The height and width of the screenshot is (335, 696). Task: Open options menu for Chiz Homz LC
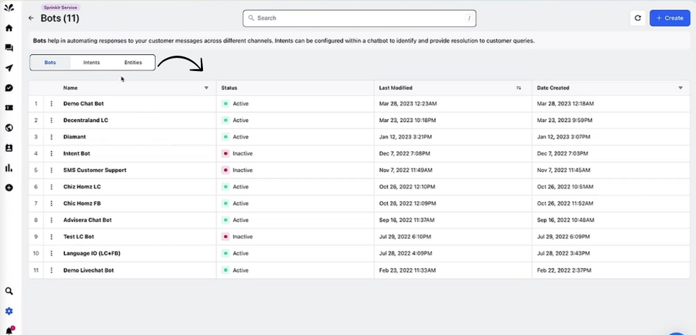[52, 187]
